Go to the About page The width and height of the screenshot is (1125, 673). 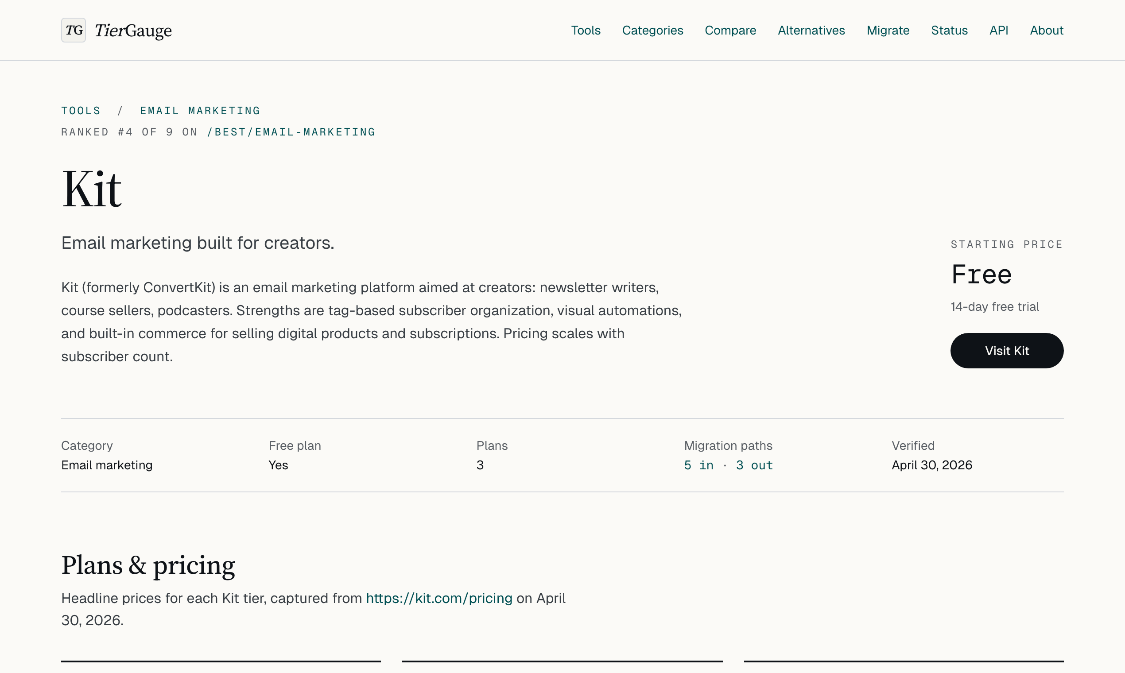[1047, 31]
